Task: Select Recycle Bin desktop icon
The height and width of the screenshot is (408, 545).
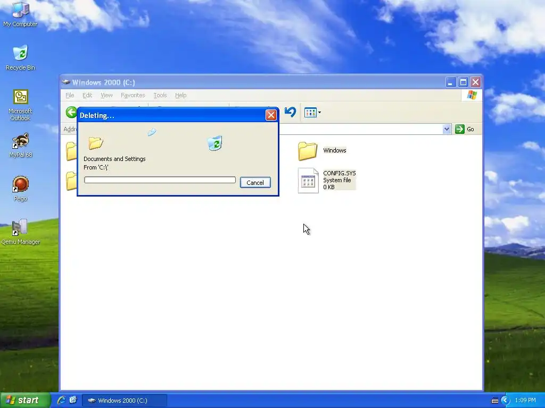Action: pyautogui.click(x=20, y=57)
